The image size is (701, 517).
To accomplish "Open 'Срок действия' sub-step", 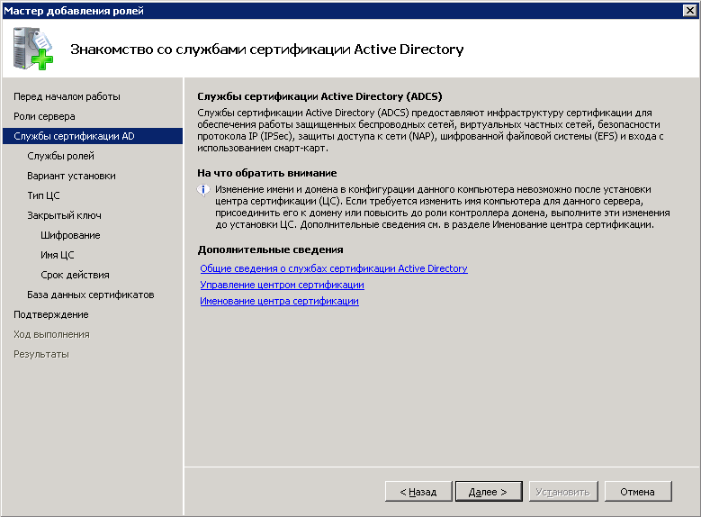I will (x=75, y=275).
